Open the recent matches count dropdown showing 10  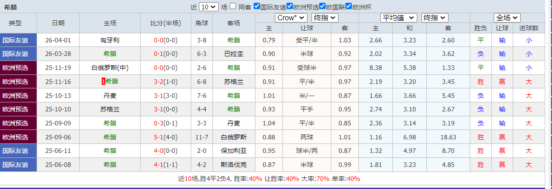coord(208,7)
